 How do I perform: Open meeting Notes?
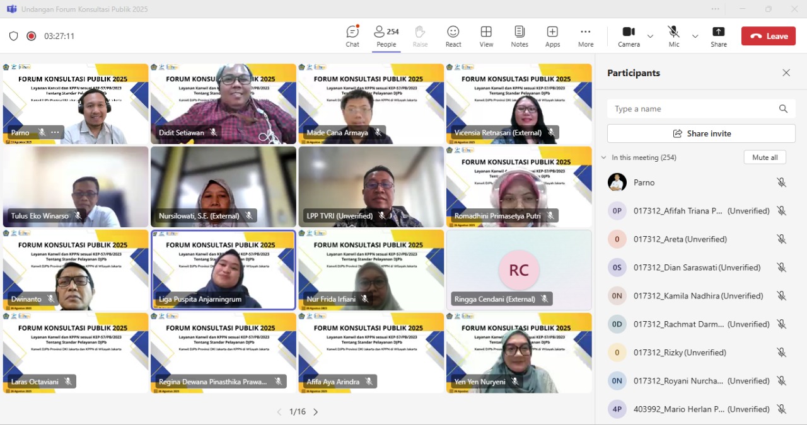(520, 36)
